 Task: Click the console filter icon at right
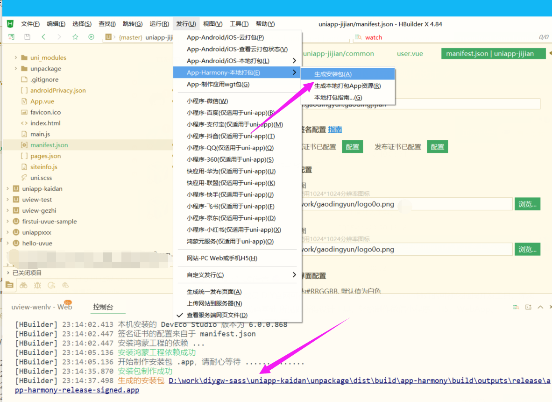pyautogui.click(x=516, y=307)
